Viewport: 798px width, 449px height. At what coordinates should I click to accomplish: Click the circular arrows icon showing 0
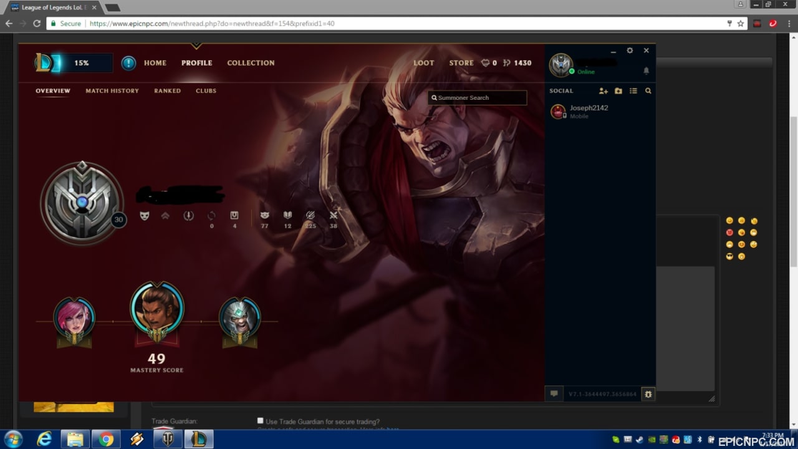(x=211, y=216)
